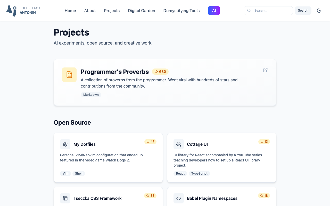The width and height of the screenshot is (330, 206).
Task: Click the code brackets icon on Babel Plugin Namespaces
Action: click(179, 198)
